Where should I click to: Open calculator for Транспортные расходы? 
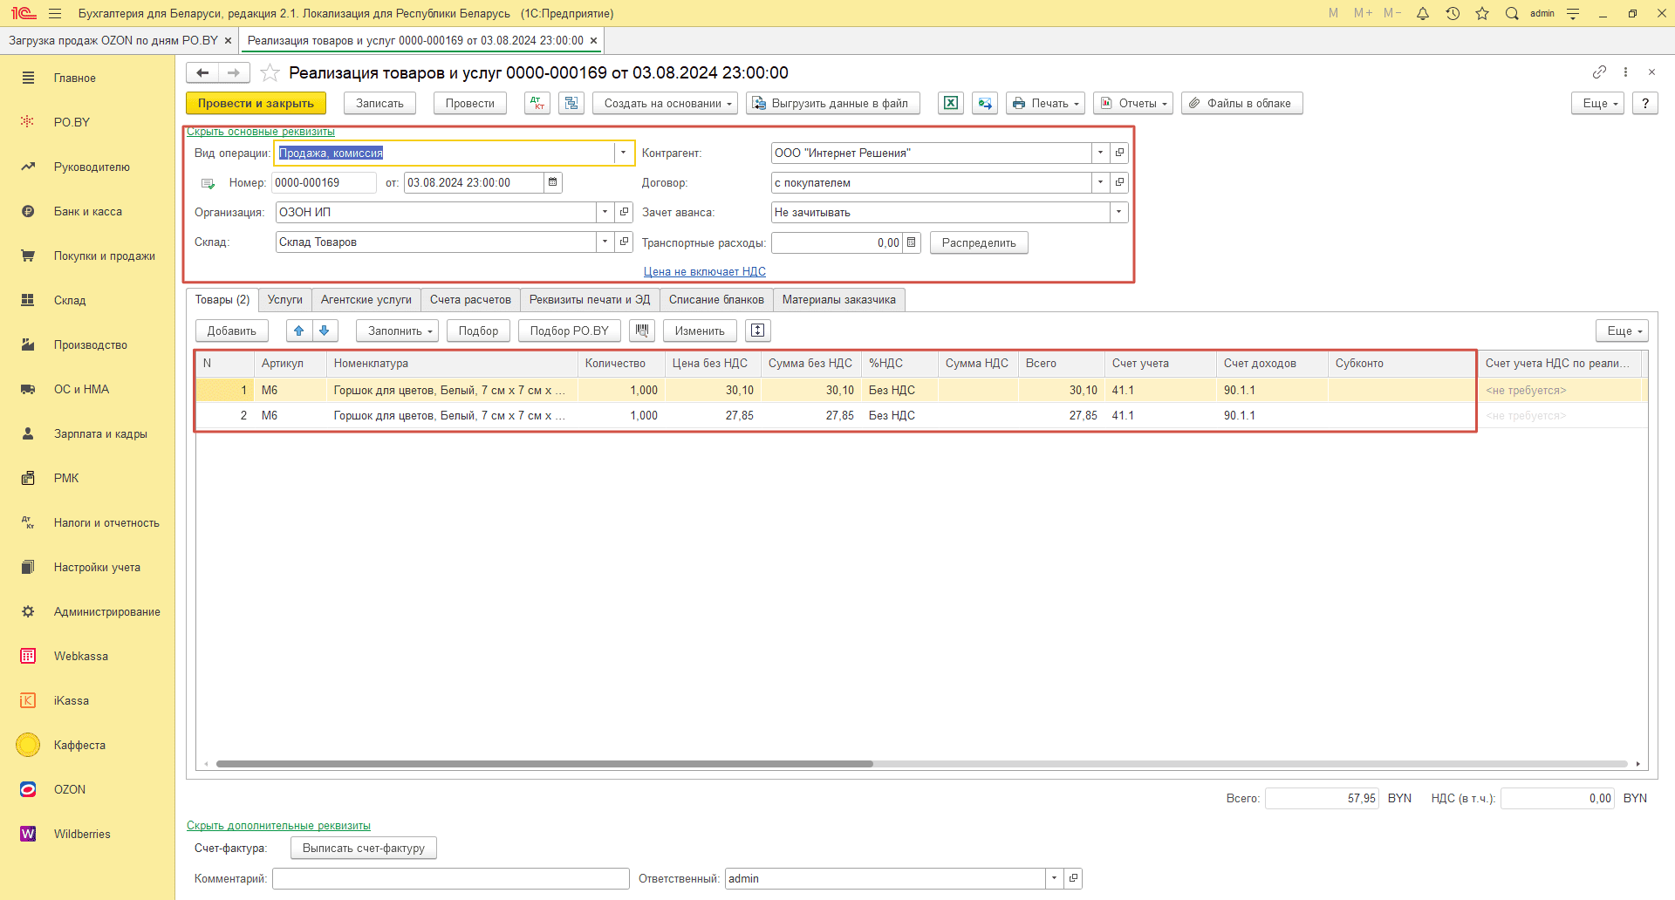(x=912, y=242)
